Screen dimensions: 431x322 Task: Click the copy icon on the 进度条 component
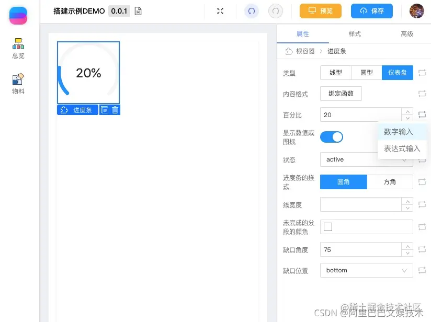click(x=106, y=110)
